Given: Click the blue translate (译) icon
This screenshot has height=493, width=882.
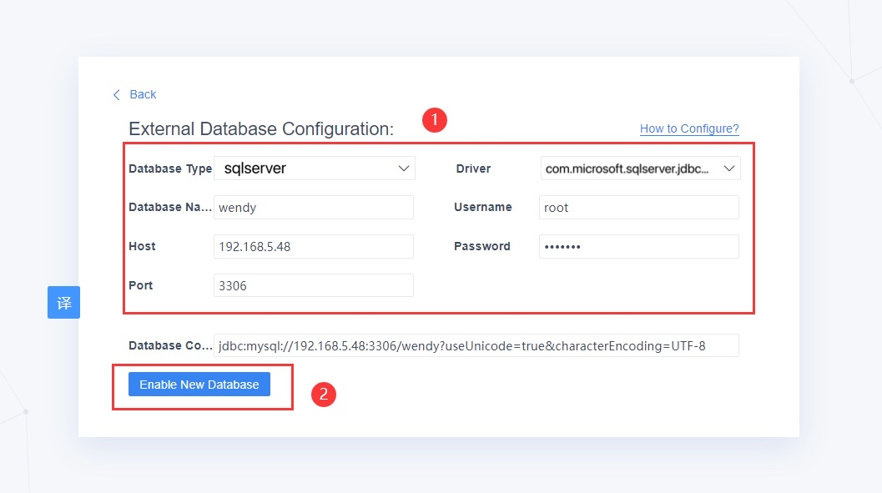Looking at the screenshot, I should pyautogui.click(x=63, y=302).
